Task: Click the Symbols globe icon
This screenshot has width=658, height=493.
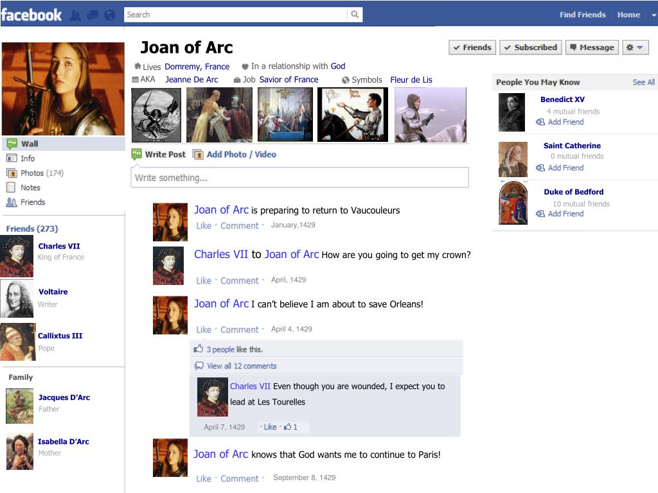Action: 345,80
